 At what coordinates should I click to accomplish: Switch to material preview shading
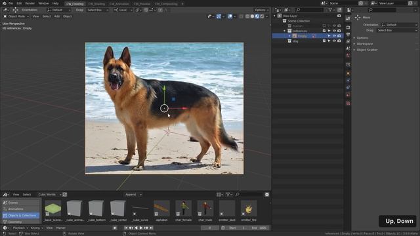[x=257, y=16]
